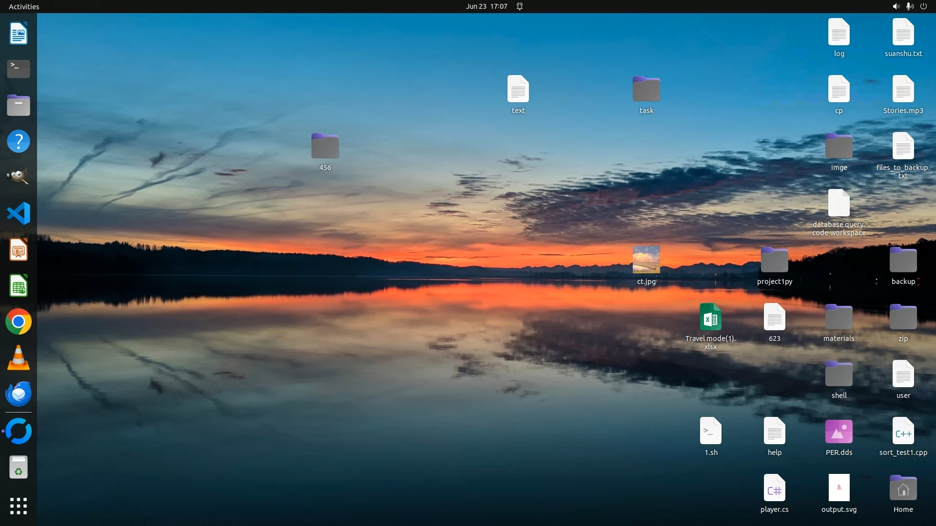Viewport: 936px width, 526px height.
Task: Select the sort_test1.cpp file icon
Action: coord(903,431)
